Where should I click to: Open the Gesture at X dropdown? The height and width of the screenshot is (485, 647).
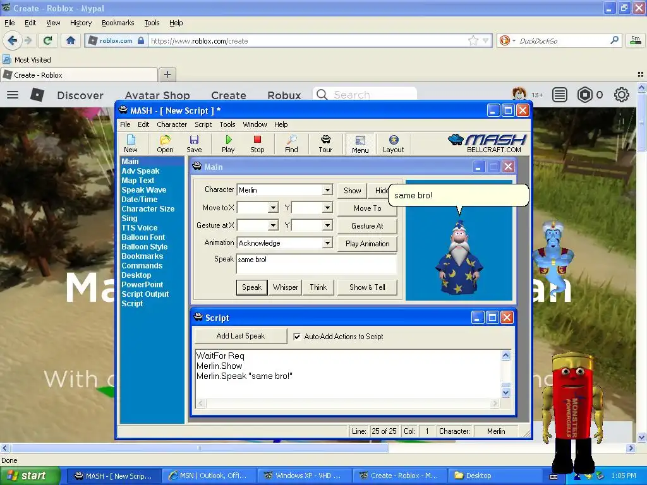(273, 225)
